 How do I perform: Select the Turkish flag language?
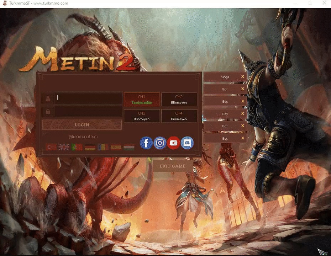click(51, 147)
